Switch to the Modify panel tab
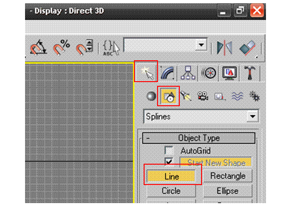The width and height of the screenshot is (291, 211). 167,73
